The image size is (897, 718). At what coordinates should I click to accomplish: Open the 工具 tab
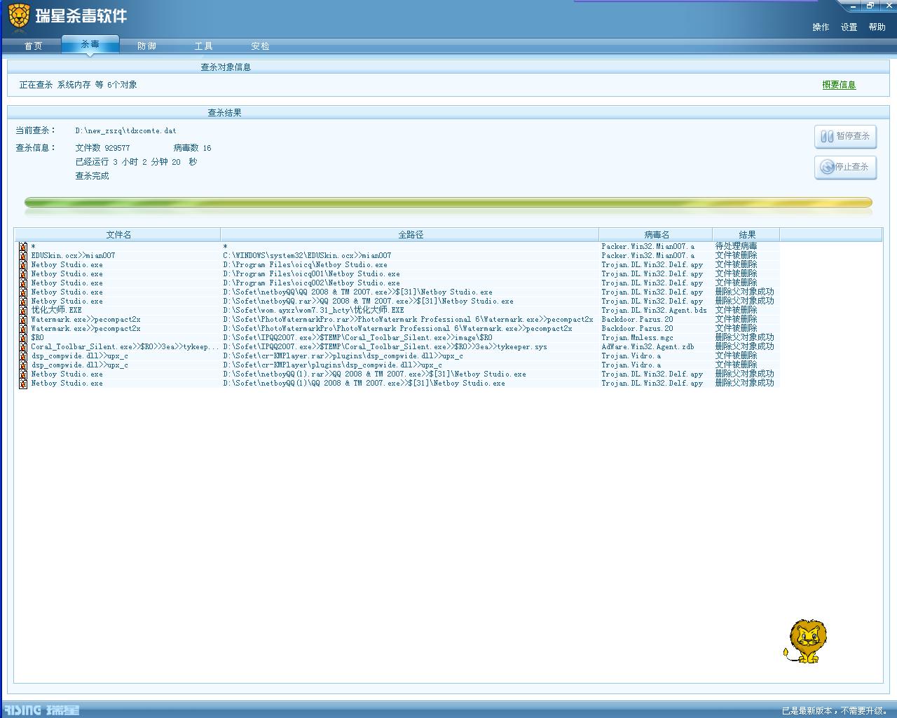click(x=203, y=46)
